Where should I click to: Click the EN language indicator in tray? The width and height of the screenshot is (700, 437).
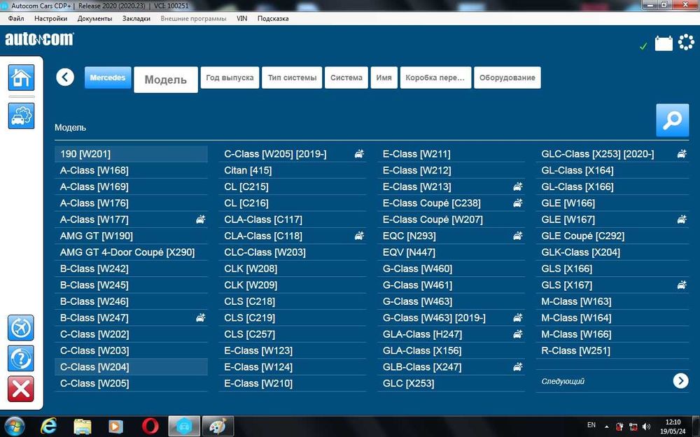click(591, 425)
